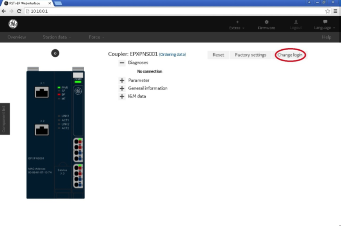Screen dimensions: 341x226
Task: Open the Language dropdown menu
Action: pos(325,28)
